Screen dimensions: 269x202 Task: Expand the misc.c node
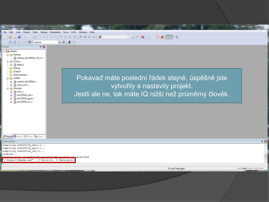point(11,92)
